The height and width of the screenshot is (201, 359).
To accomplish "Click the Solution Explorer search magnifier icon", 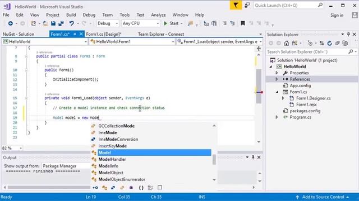I will pyautogui.click(x=351, y=52).
